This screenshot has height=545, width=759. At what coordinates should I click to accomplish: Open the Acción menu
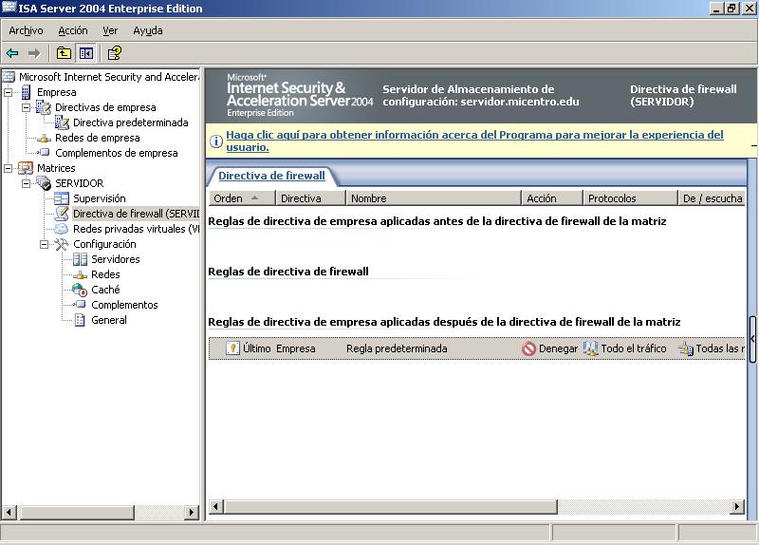pos(72,30)
